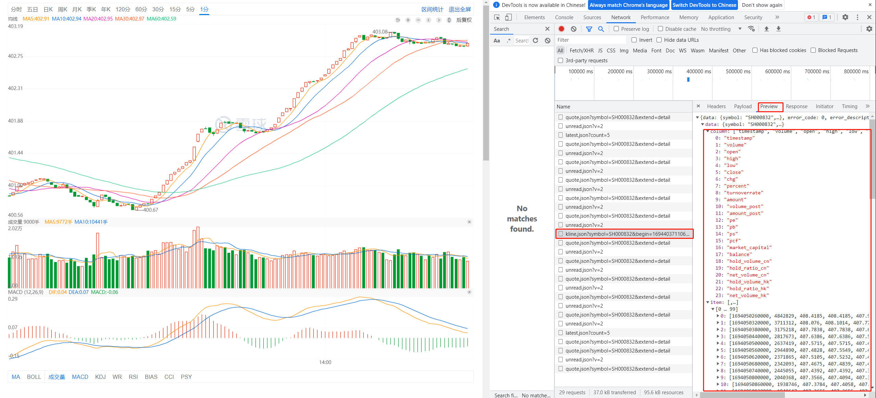
Task: Click Switch DevTools to Chinese button
Action: coord(704,5)
